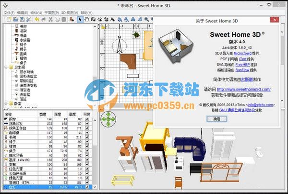Image resolution: width=288 pixels, height=194 pixels.
Task: Activate the Create rooms tool
Action: [100, 19]
